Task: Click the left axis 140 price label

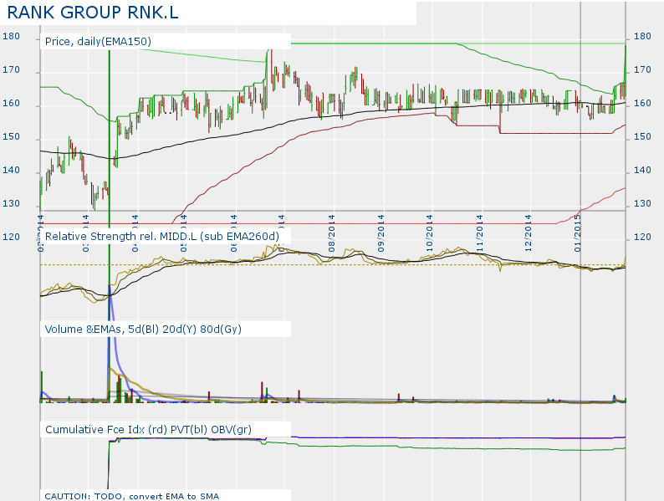Action: pos(11,171)
